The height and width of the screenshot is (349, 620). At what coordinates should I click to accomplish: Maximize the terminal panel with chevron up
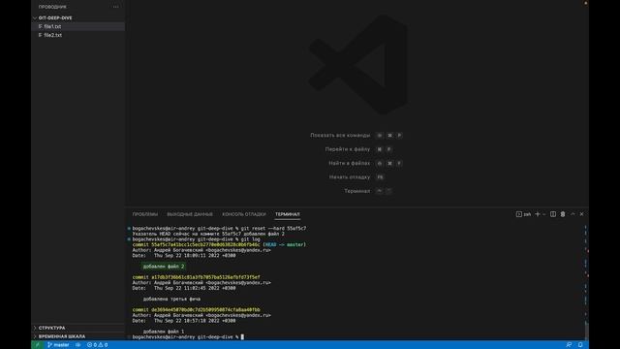click(x=573, y=214)
